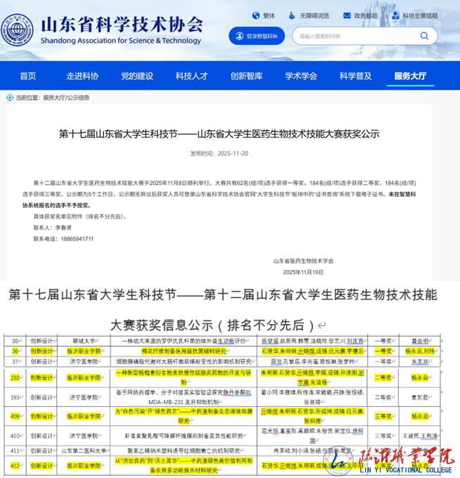Screen dimensions: 460x478
Task: Open the 首页 home menu
Action: (28, 76)
